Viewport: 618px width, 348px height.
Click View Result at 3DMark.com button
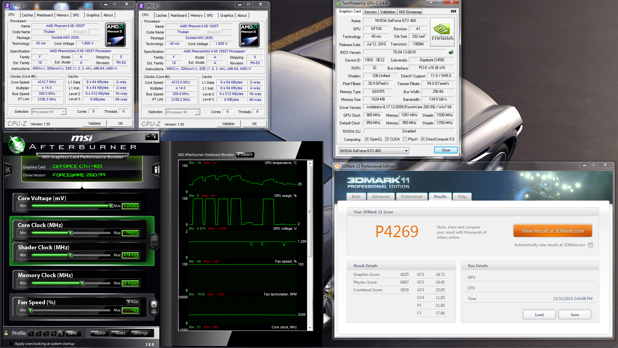tap(553, 231)
